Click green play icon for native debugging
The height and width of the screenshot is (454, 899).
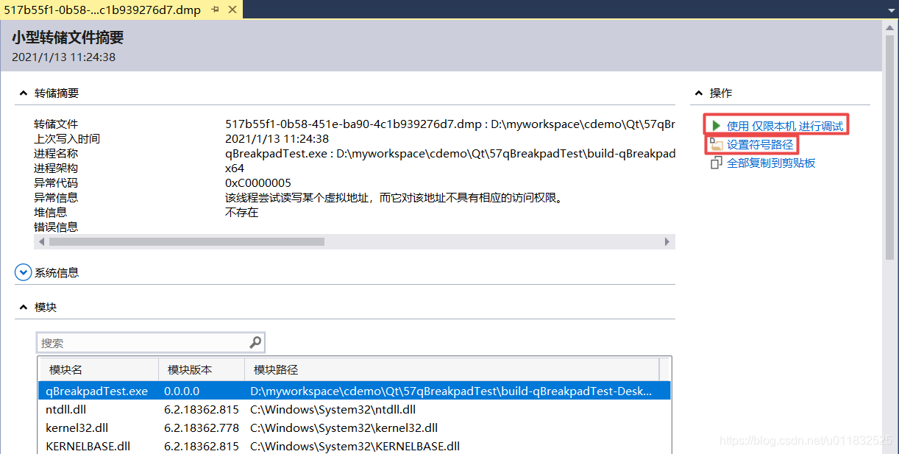[716, 126]
